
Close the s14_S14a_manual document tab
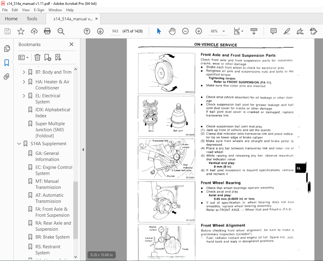point(96,19)
